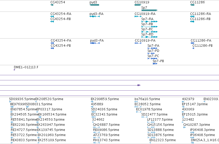Select IP06408.3prime EST label
This screenshot has height=144, width=219.
[x=203, y=130]
